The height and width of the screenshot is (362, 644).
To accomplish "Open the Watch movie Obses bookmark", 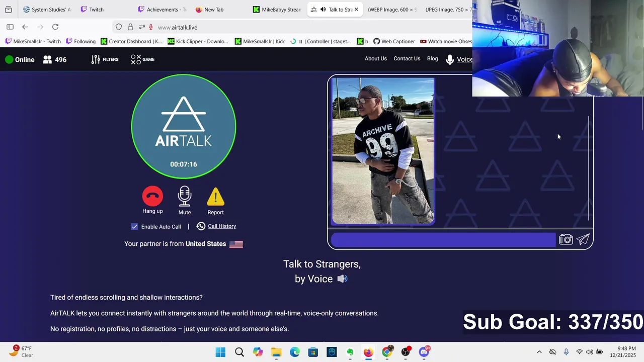I will click(x=446, y=42).
